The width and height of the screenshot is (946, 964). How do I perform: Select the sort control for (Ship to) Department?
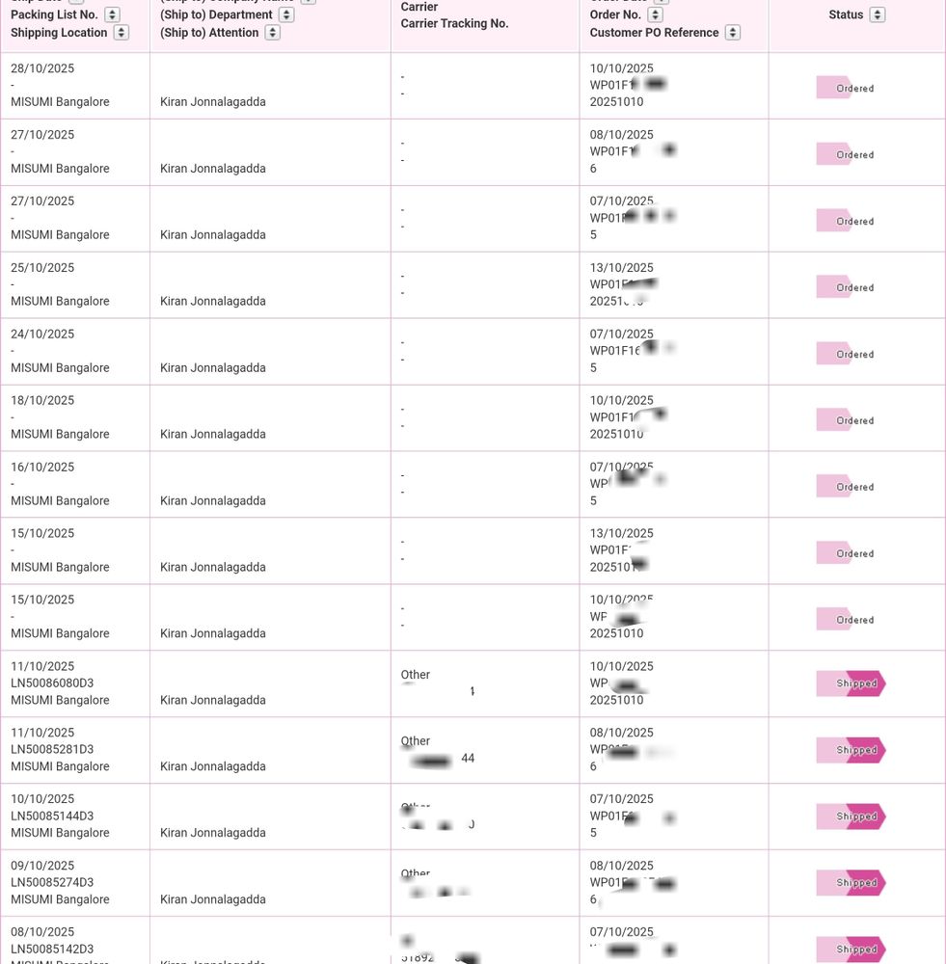click(285, 14)
